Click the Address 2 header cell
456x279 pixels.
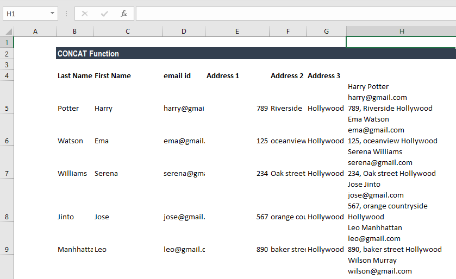288,76
